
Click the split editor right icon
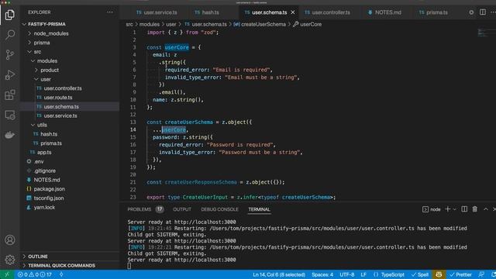(x=483, y=12)
